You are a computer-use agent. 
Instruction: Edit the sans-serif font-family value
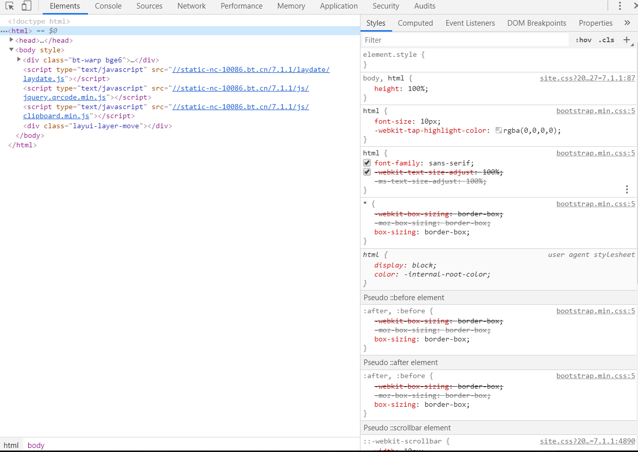449,163
